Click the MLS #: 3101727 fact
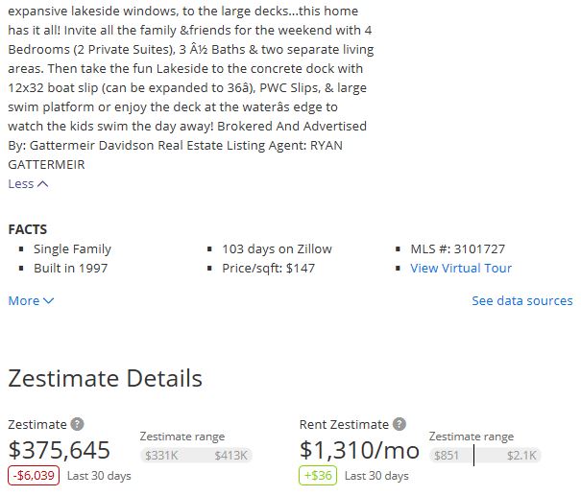Image resolution: width=581 pixels, height=496 pixels. [x=458, y=249]
